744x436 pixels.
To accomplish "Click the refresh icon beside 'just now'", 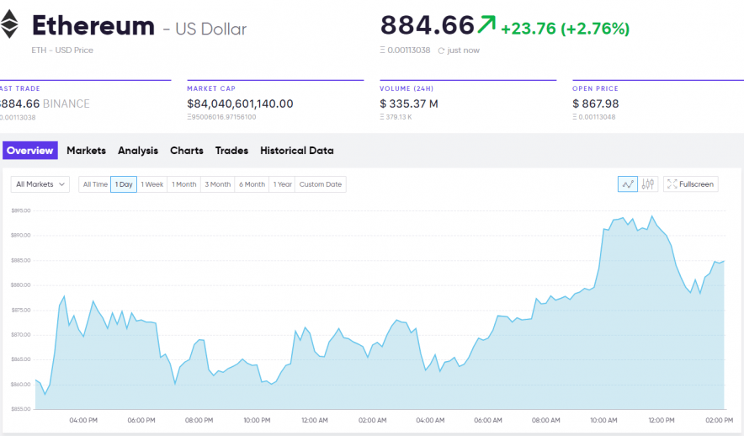I will 441,51.
